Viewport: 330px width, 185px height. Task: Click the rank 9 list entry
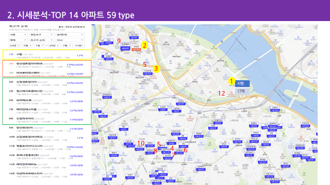pyautogui.click(x=47, y=129)
